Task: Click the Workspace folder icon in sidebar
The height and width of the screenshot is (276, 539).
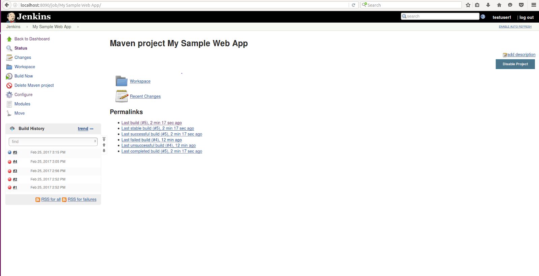Action: 9,67
